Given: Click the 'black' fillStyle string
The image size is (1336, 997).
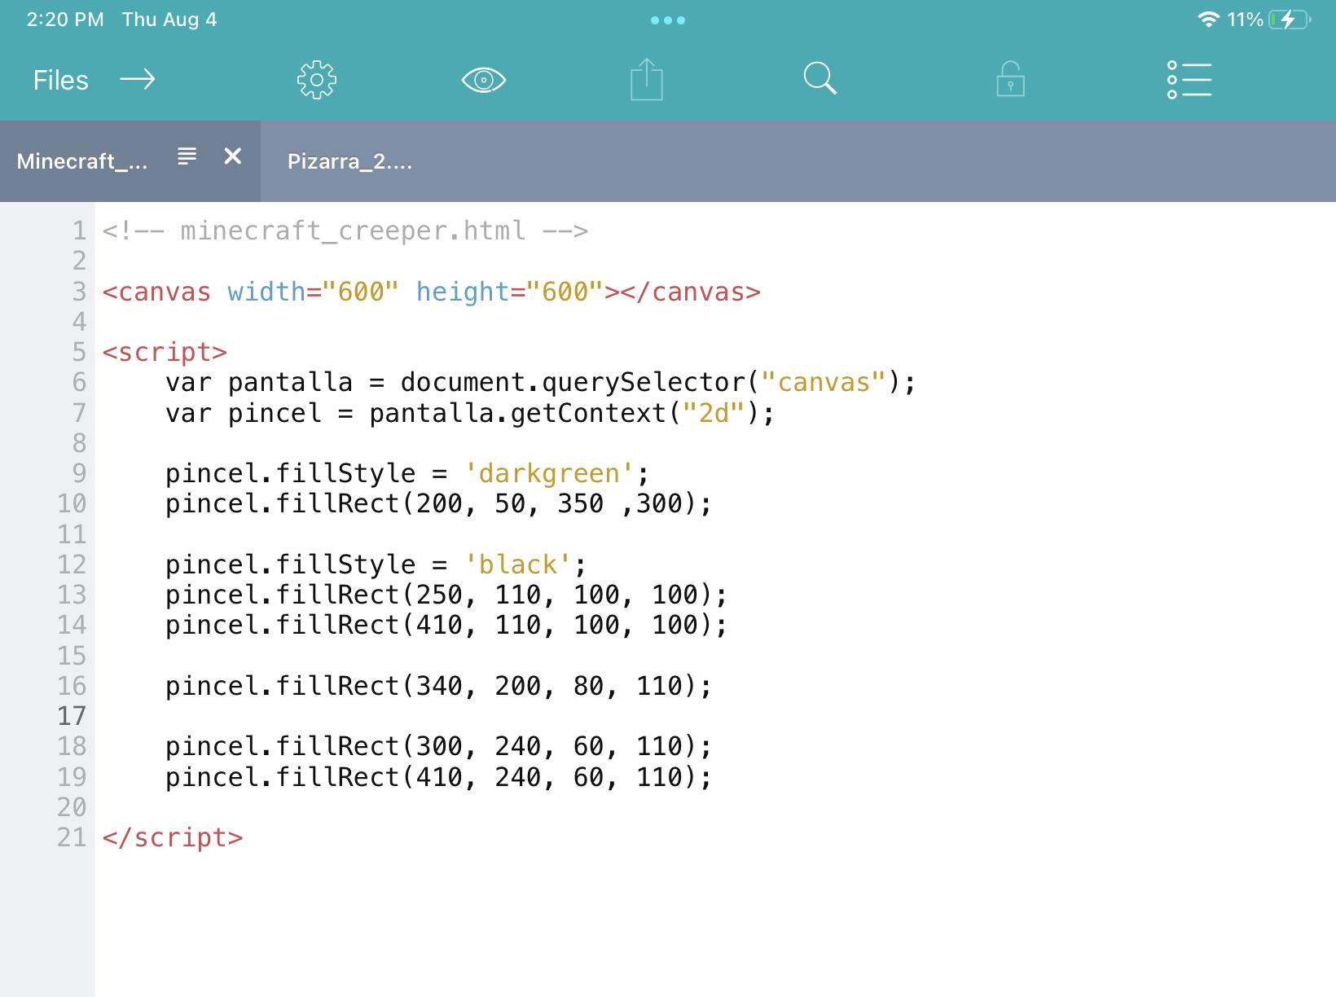Looking at the screenshot, I should click(x=517, y=564).
